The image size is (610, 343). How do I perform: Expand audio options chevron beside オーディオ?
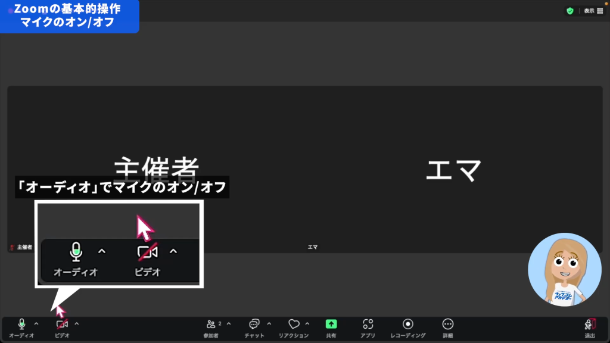click(36, 324)
